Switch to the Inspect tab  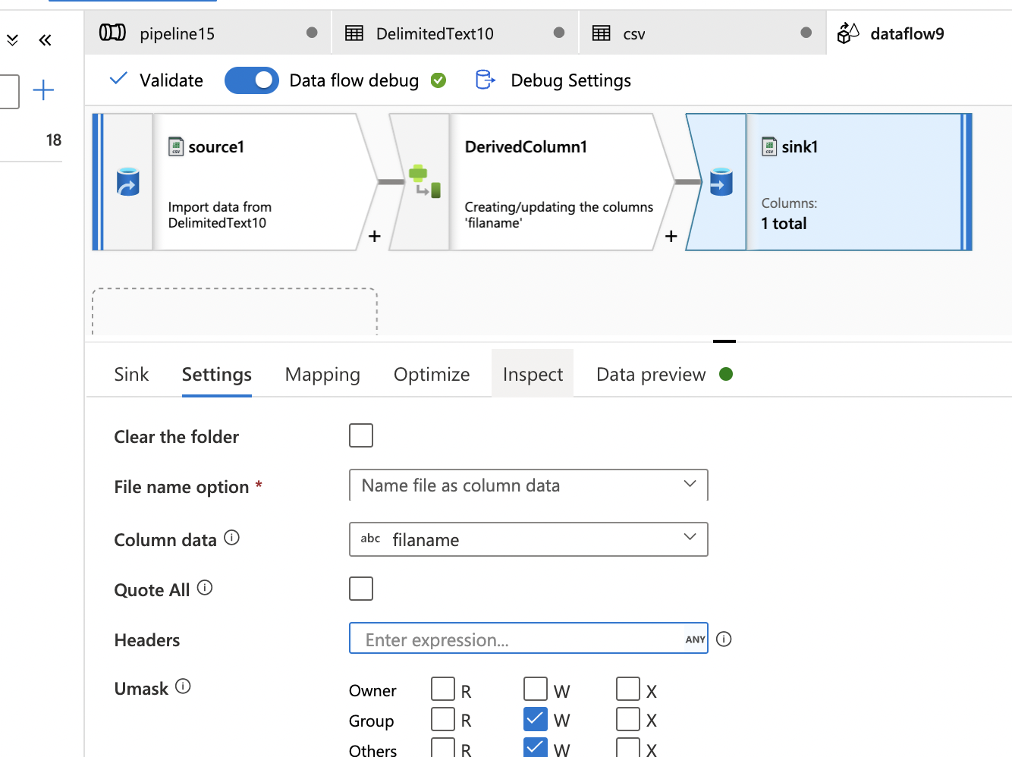[x=533, y=374]
